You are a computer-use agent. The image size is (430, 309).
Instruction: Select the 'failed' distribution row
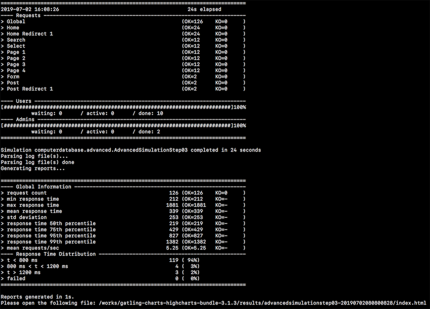click(x=100, y=278)
